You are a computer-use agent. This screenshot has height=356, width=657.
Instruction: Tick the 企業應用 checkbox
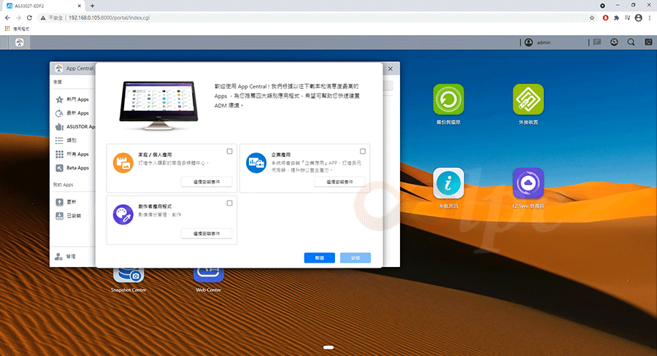(362, 151)
